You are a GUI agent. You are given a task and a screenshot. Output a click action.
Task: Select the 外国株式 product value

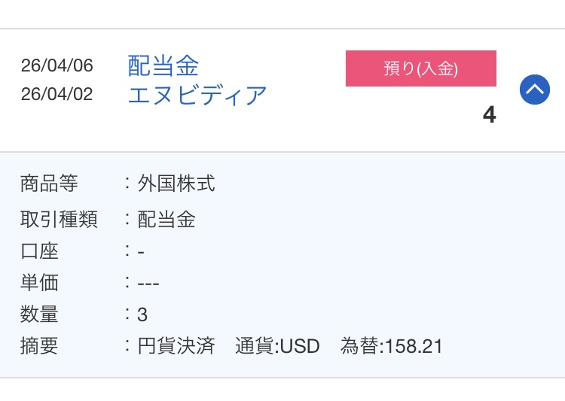tap(176, 184)
